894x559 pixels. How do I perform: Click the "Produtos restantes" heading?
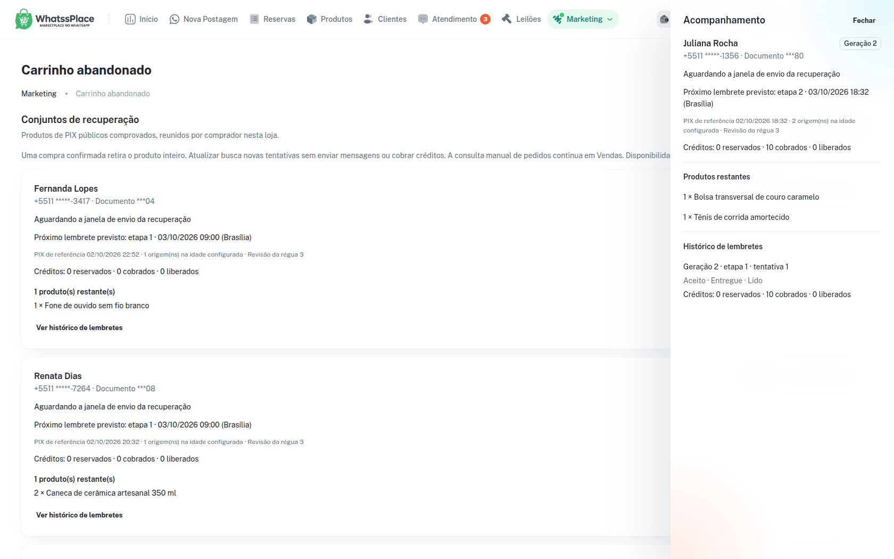pyautogui.click(x=716, y=177)
